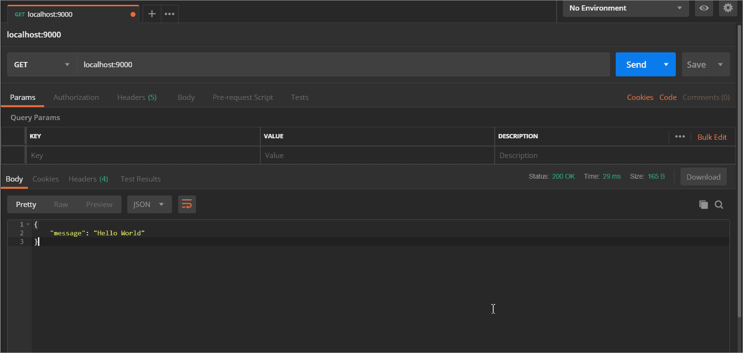Collapse the JSON object at line 1

coord(28,225)
